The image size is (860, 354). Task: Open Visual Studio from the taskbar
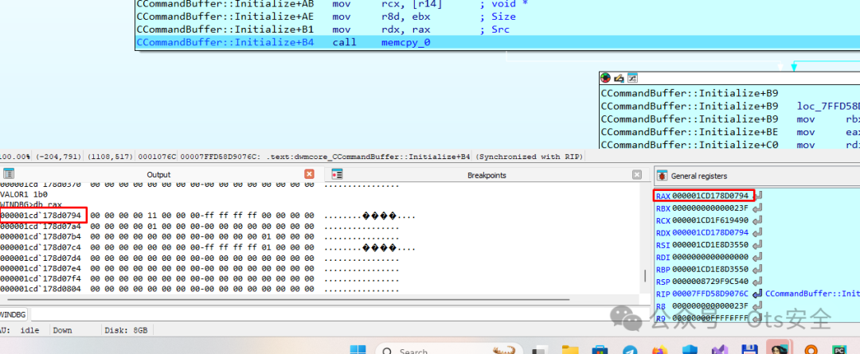(x=718, y=349)
